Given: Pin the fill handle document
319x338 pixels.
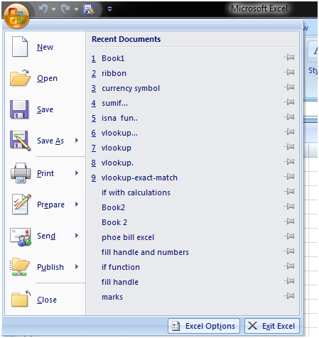Looking at the screenshot, I should pos(289,281).
